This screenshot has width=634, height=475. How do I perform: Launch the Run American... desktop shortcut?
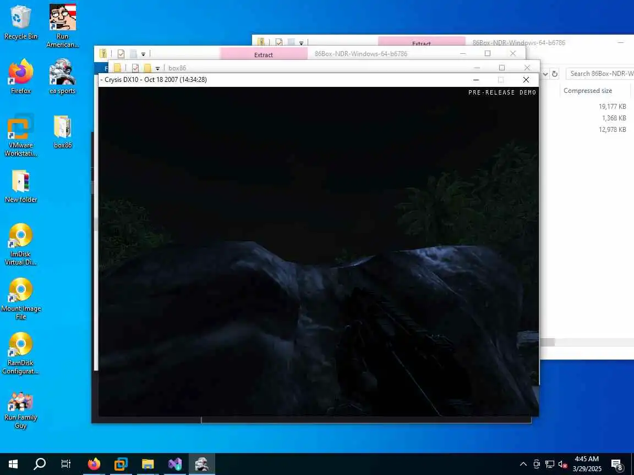tap(62, 26)
